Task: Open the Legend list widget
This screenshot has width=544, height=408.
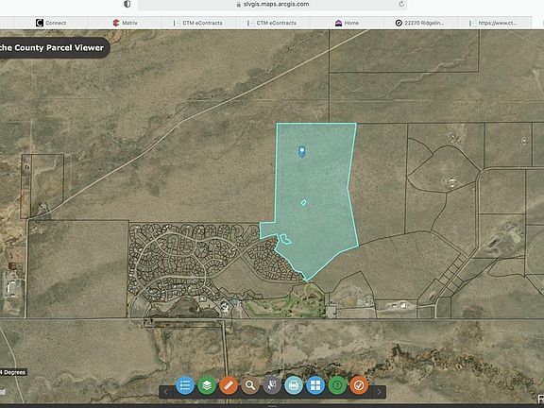Action: [x=184, y=385]
